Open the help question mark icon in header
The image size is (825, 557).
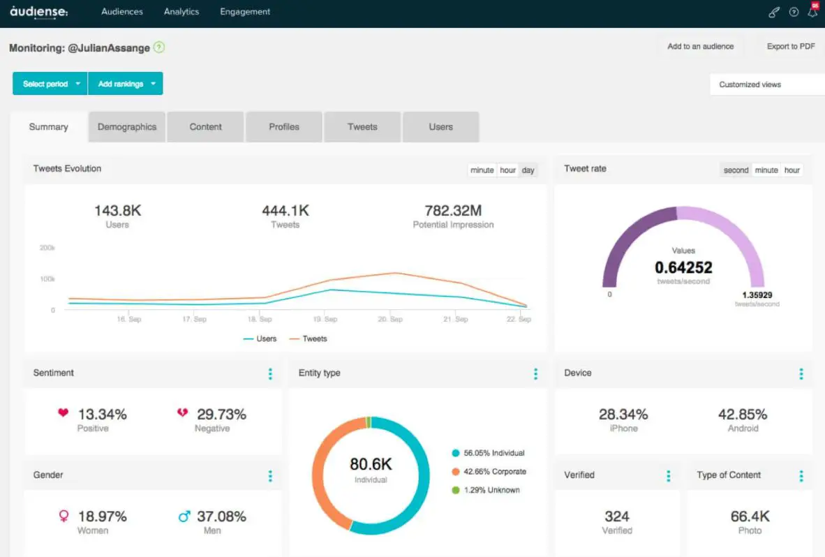point(794,12)
